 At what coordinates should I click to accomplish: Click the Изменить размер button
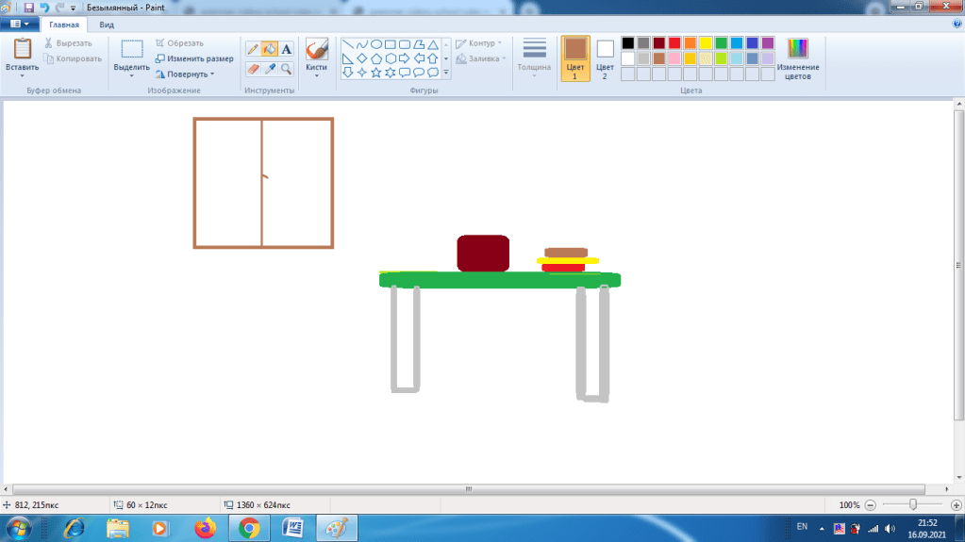pyautogui.click(x=193, y=58)
